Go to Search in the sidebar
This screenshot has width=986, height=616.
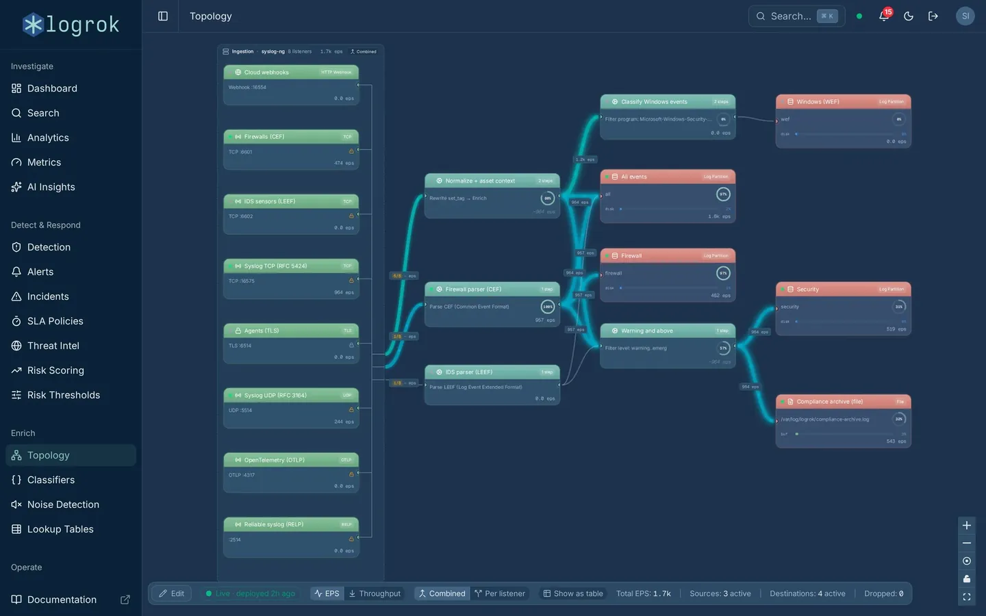71,113
